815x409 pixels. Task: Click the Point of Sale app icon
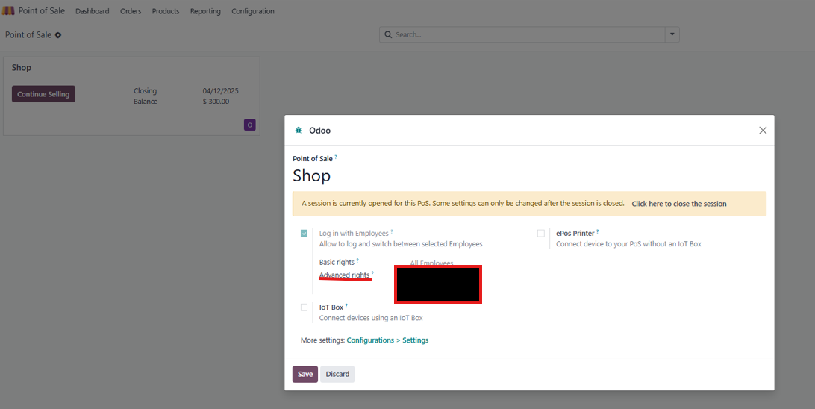[8, 11]
